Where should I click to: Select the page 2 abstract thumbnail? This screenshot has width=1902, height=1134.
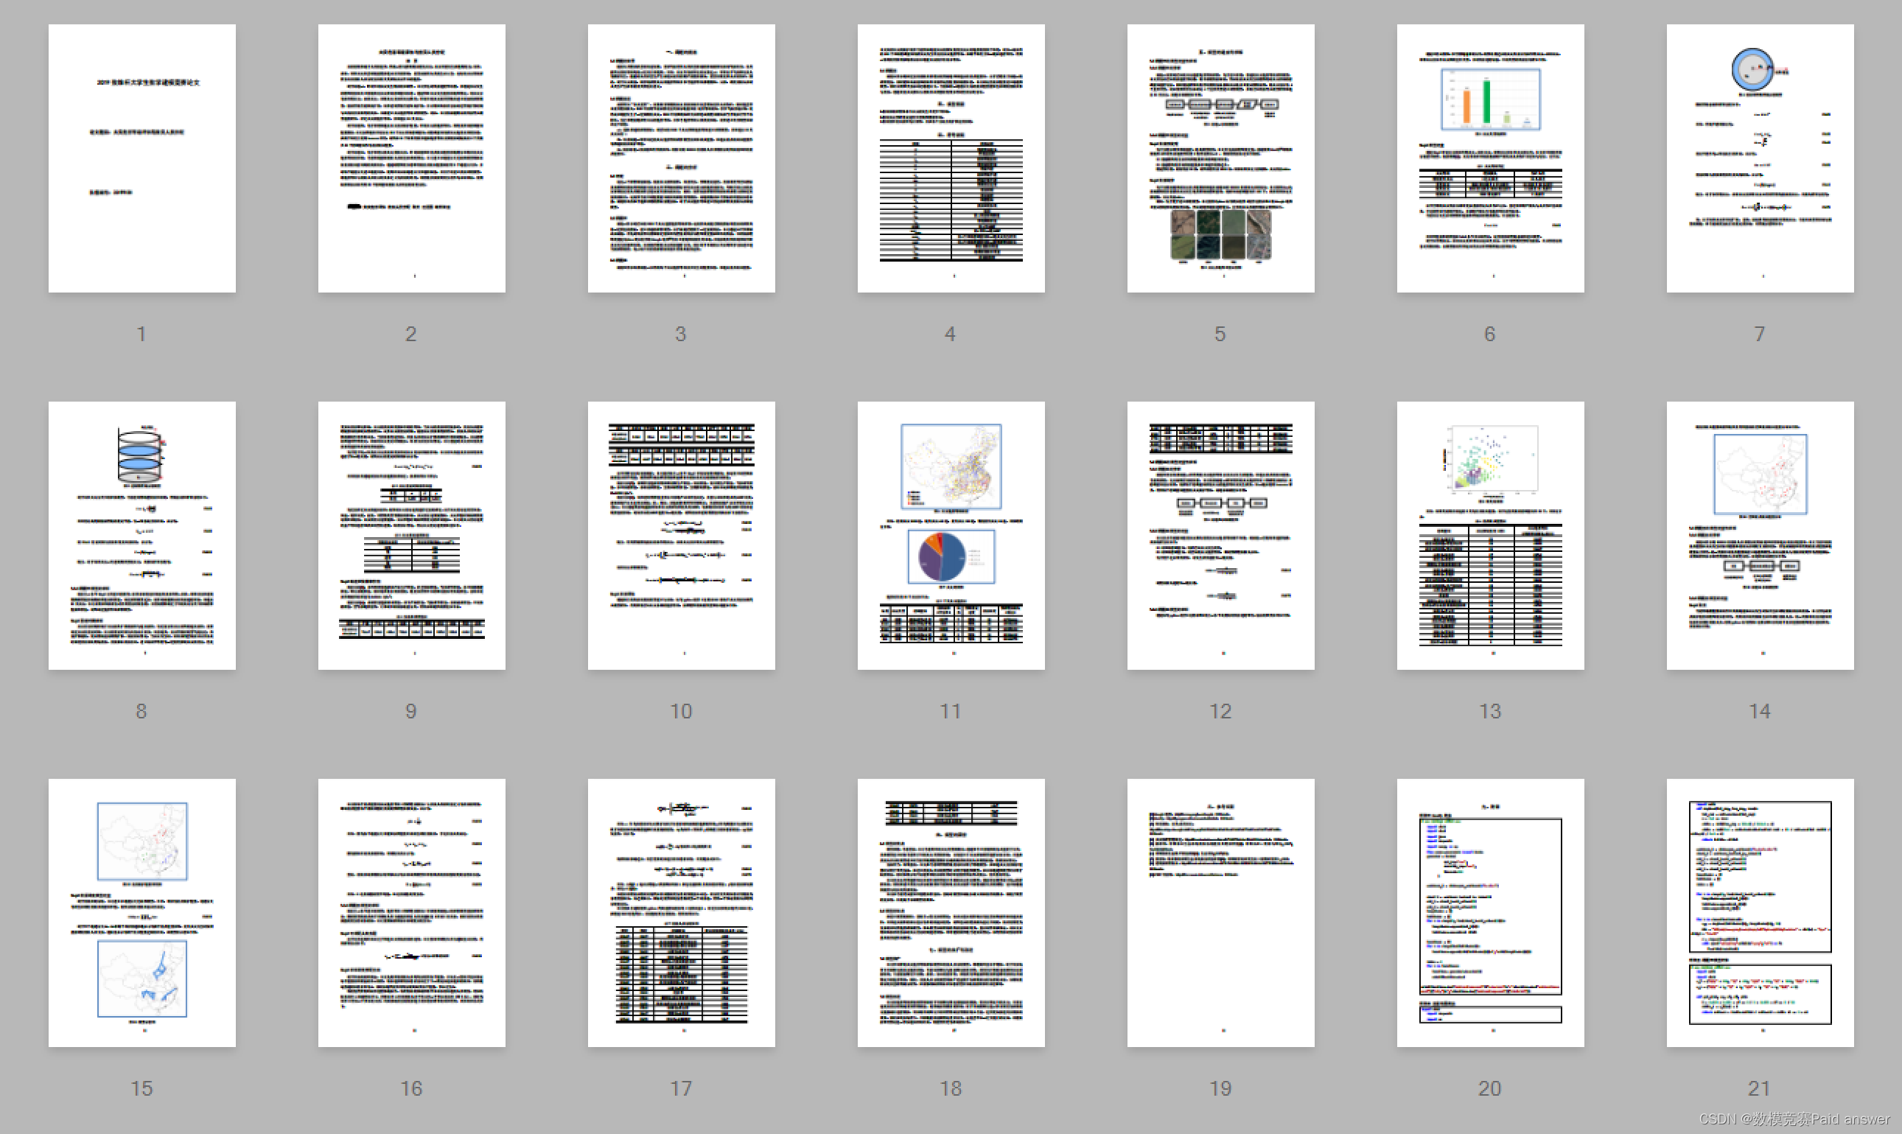pyautogui.click(x=411, y=158)
